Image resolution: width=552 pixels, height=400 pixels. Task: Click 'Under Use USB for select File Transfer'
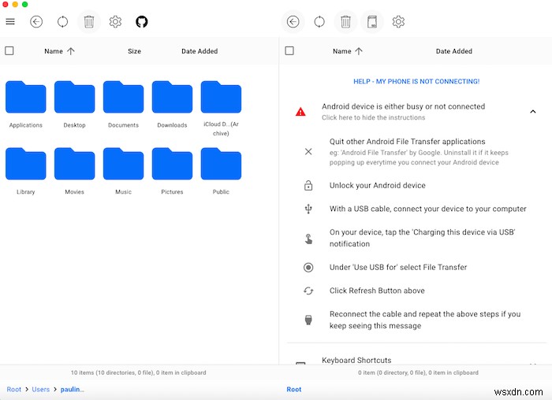point(398,267)
